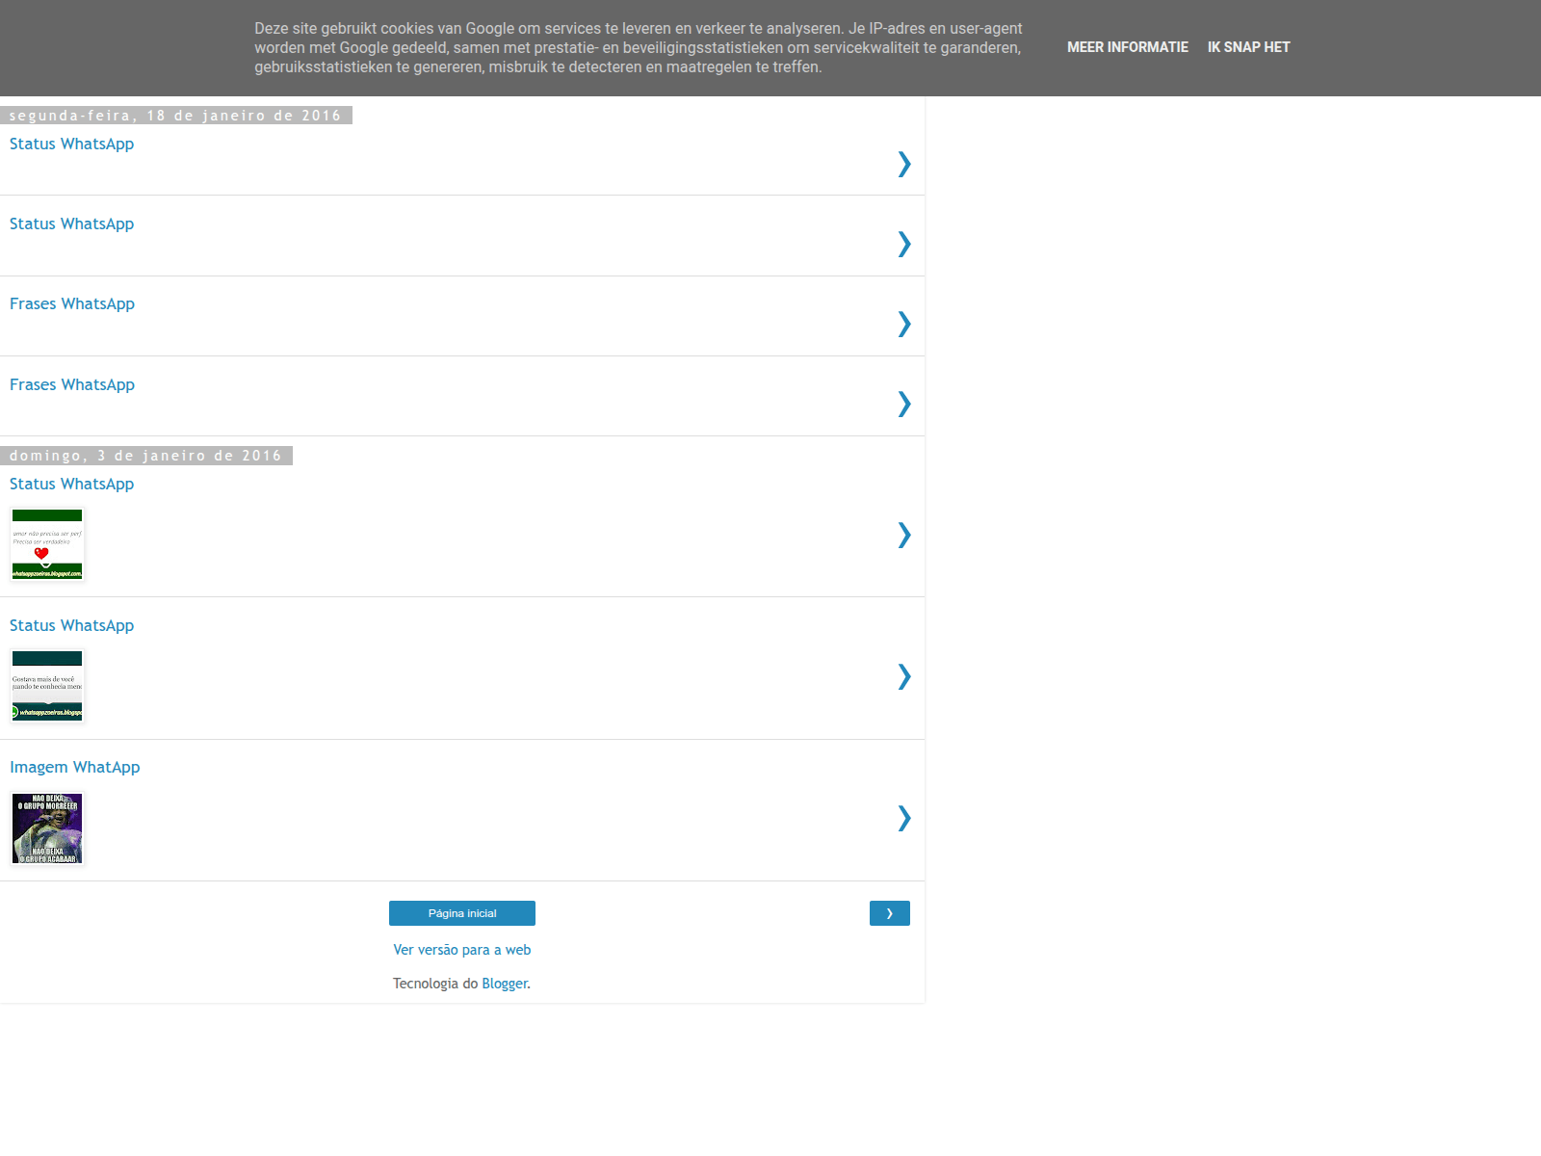Open chevron arrow of the Imagem WhatApp post
The width and height of the screenshot is (1541, 1156).
pos(903,818)
